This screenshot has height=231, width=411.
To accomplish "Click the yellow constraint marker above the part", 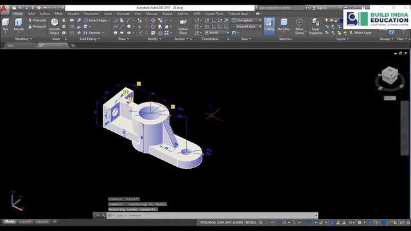I will [x=139, y=84].
